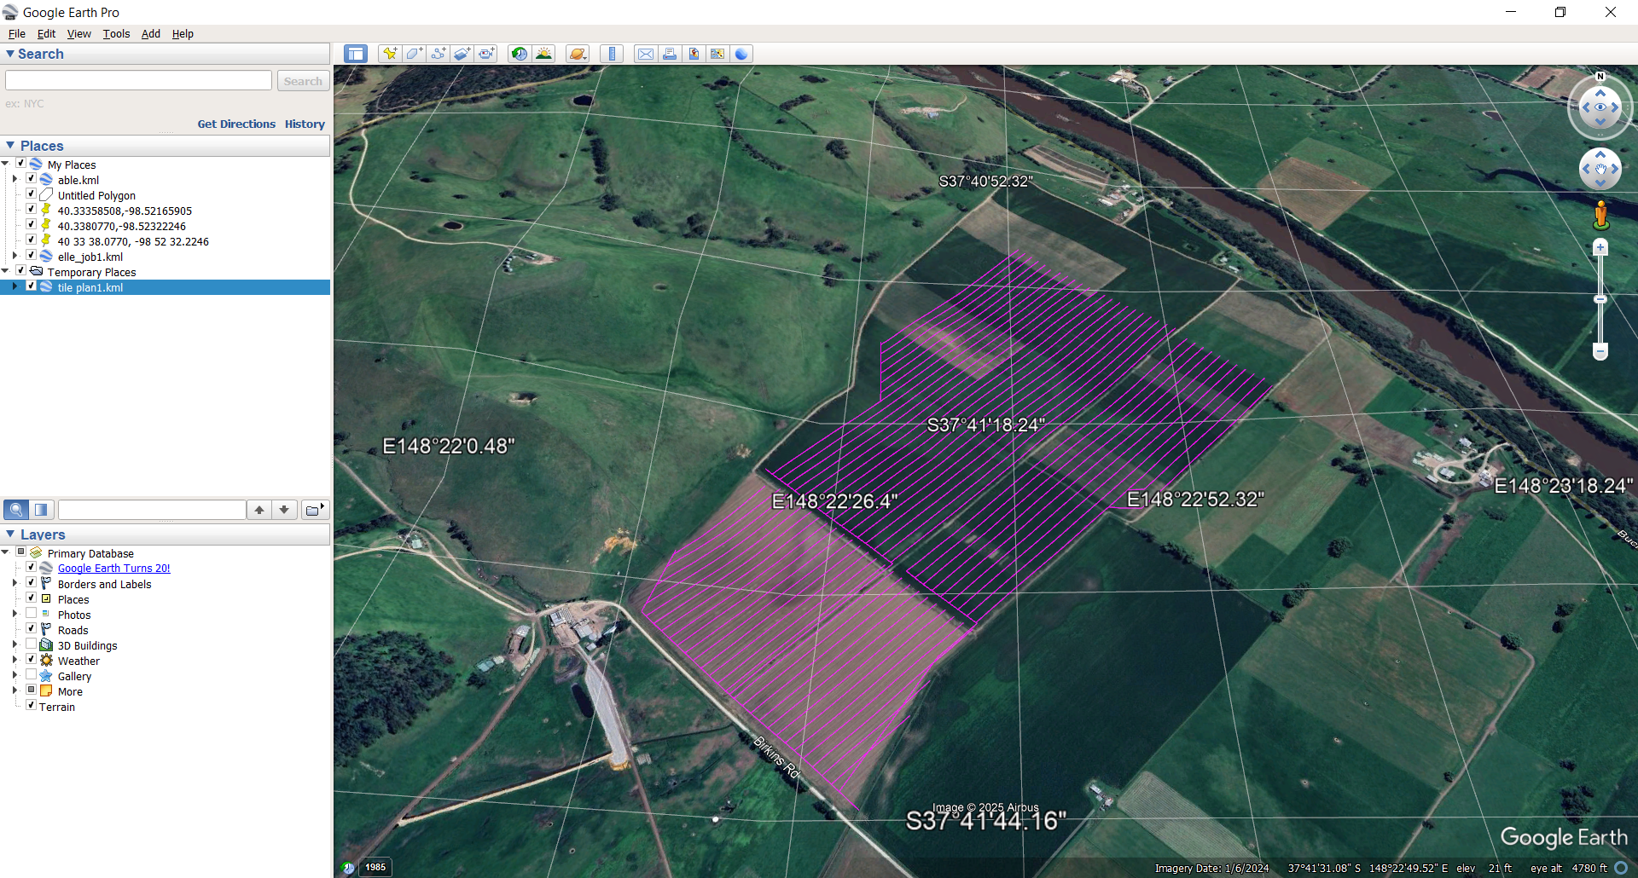This screenshot has width=1638, height=878.
Task: Click the Get Directions link
Action: click(236, 124)
